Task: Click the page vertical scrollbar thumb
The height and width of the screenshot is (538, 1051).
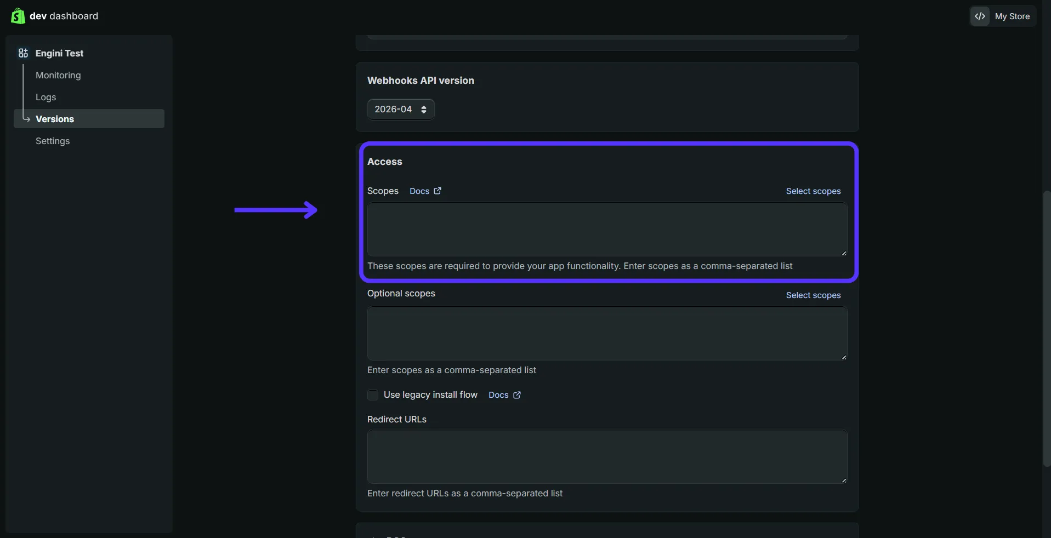Action: pos(1047,329)
